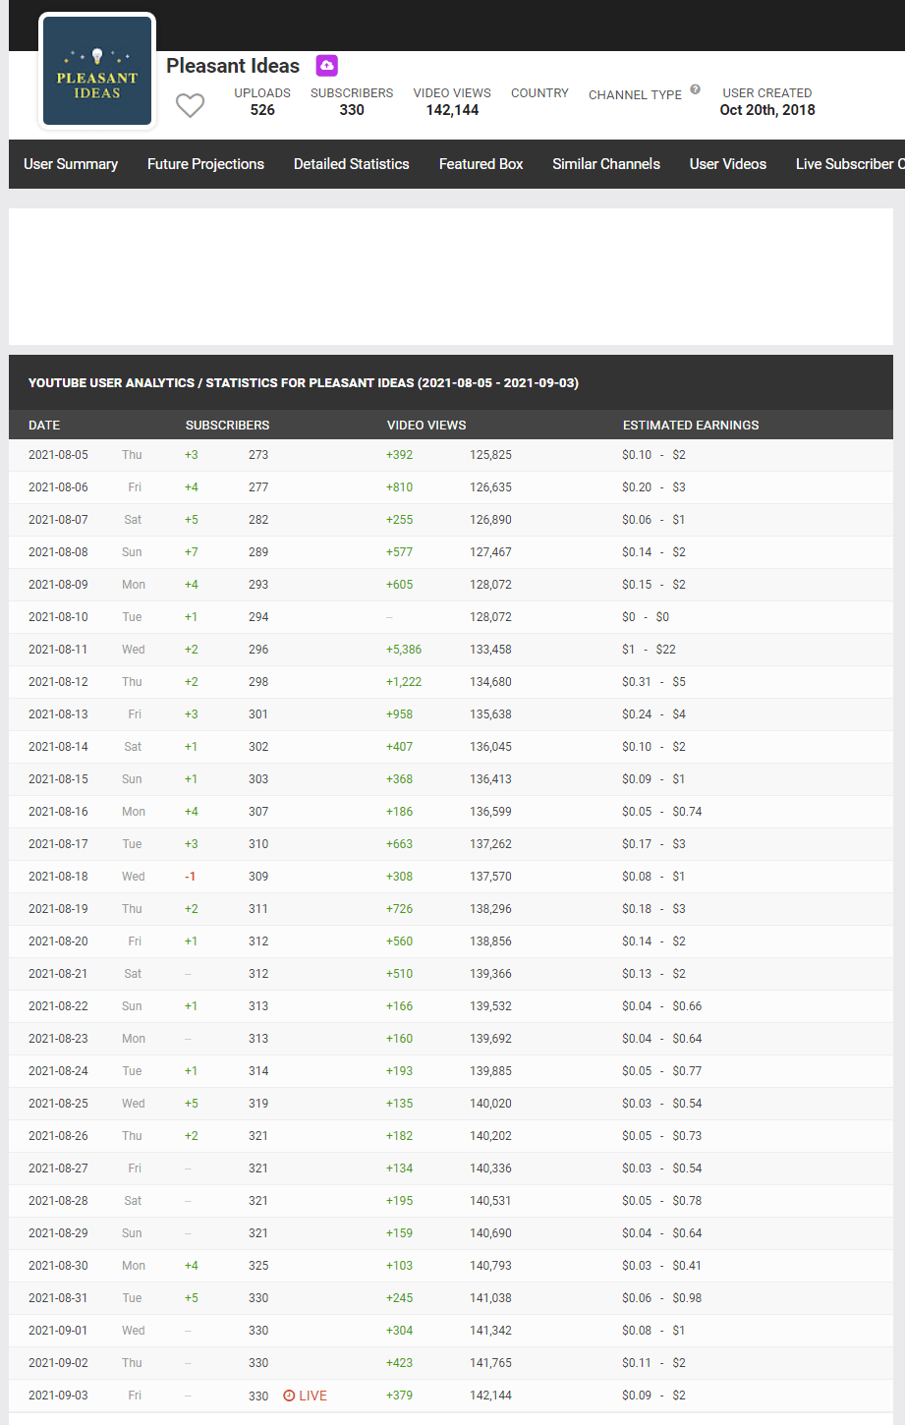Click the COUNTRY label

tap(539, 93)
